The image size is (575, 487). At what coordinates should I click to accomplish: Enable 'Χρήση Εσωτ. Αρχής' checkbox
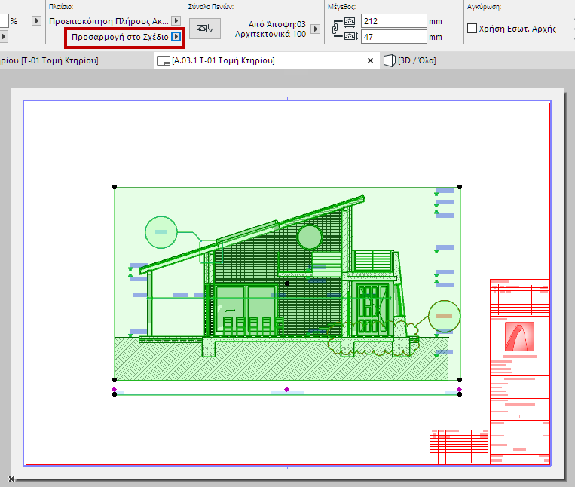pos(473,29)
